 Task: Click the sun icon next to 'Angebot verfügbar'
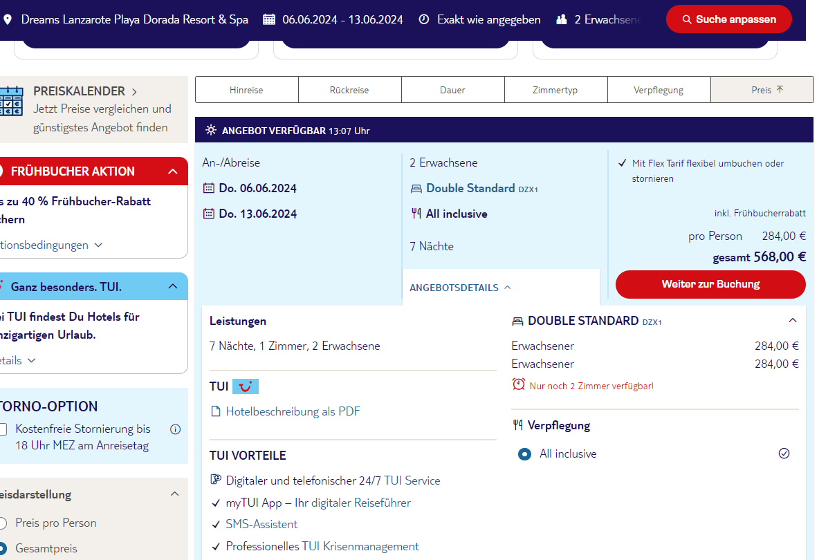tap(211, 130)
